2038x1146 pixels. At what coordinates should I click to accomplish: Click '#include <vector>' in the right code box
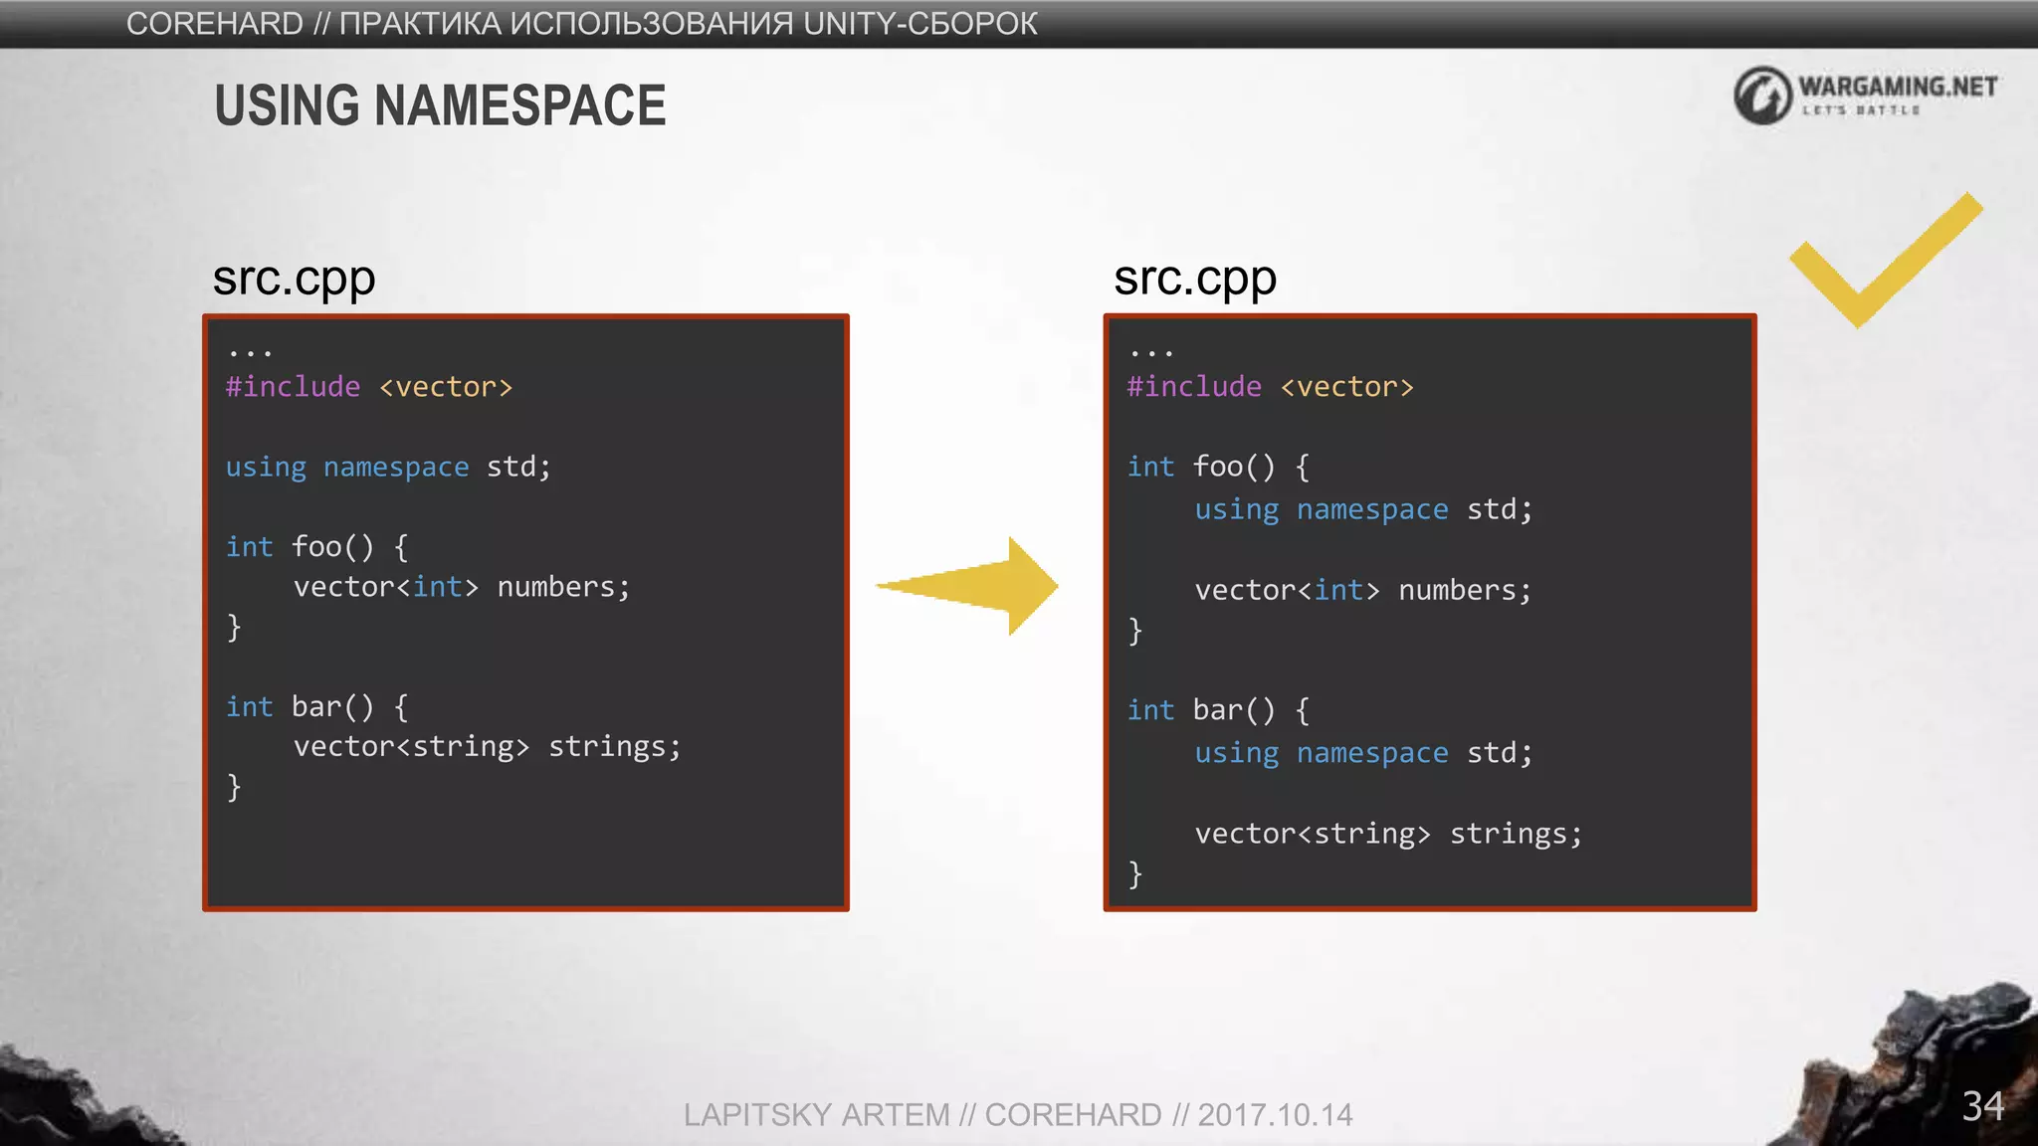(x=1270, y=387)
